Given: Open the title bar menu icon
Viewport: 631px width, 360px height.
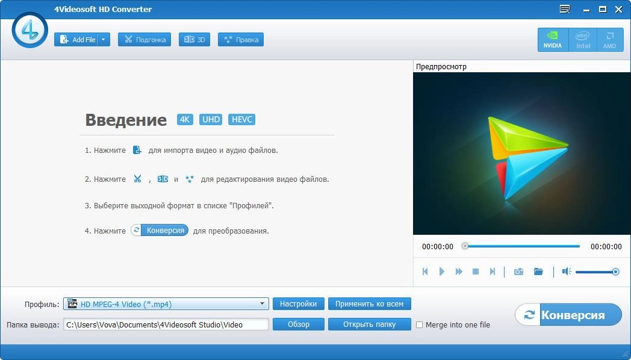Looking at the screenshot, I should (x=565, y=9).
